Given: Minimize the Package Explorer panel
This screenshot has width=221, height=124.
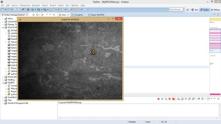Looking at the screenshot, I should 50,14.
